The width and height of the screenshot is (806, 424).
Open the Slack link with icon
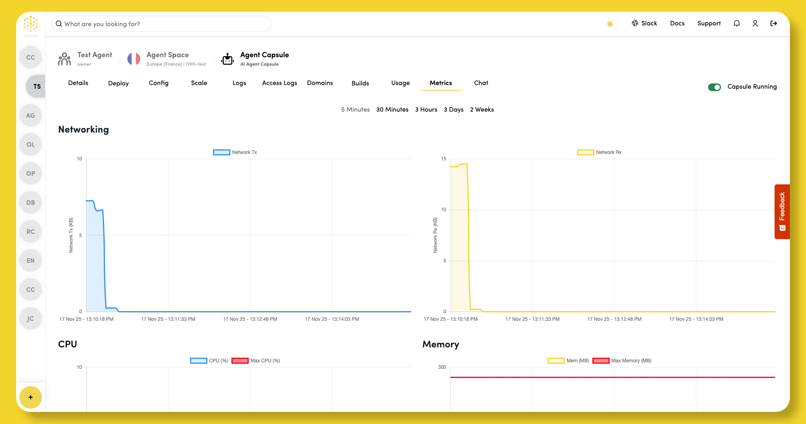click(x=644, y=23)
